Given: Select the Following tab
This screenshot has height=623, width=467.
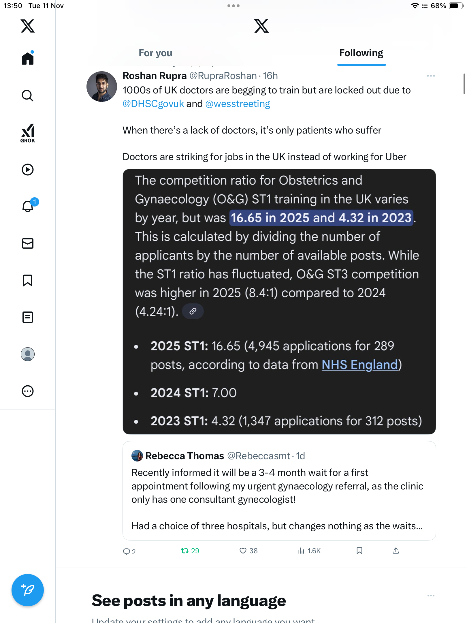Looking at the screenshot, I should click(x=361, y=53).
